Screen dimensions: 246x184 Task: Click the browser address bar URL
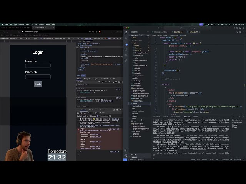tap(32, 31)
